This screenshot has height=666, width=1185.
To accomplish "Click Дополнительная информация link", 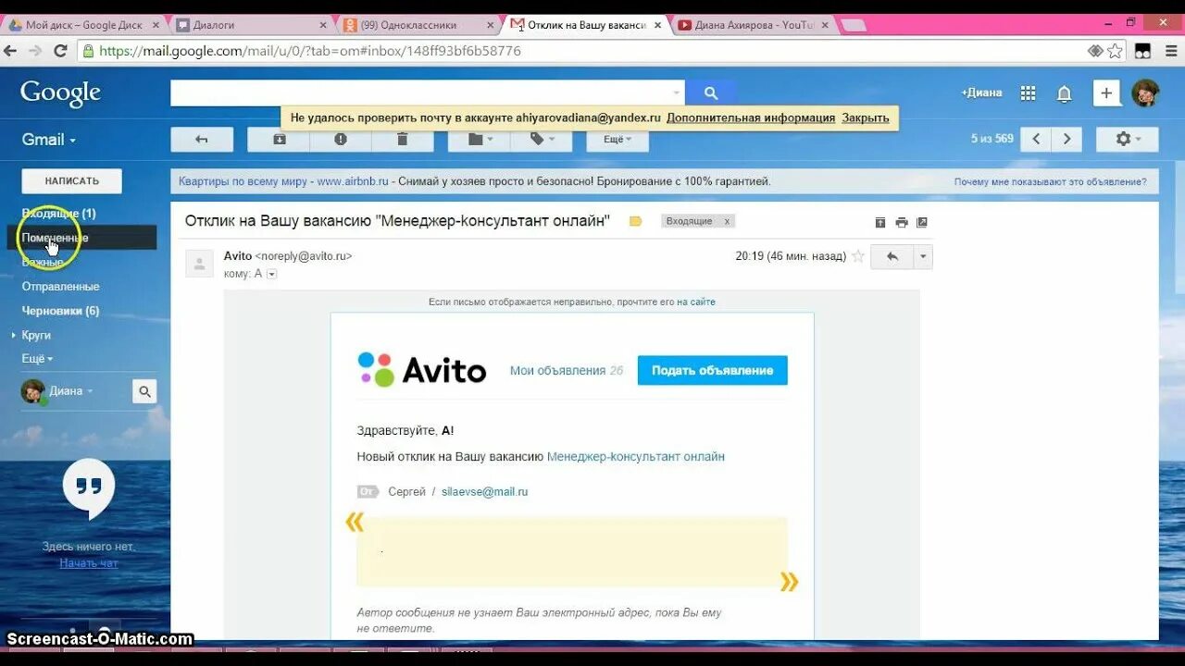I will [751, 117].
